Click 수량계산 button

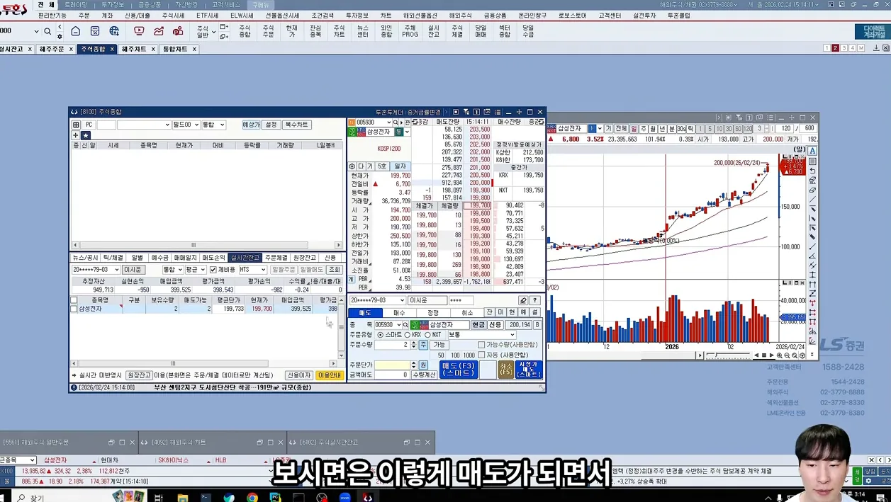[424, 375]
